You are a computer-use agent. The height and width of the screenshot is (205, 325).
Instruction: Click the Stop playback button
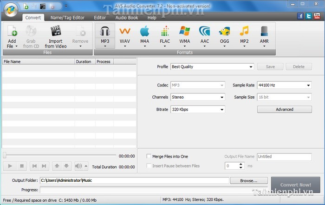[22, 166]
